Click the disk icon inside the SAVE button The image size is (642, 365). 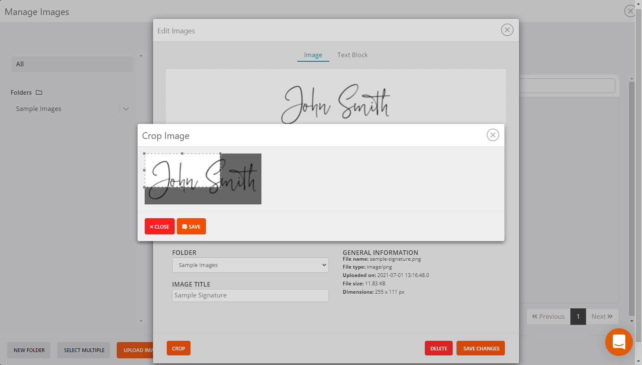(x=184, y=226)
